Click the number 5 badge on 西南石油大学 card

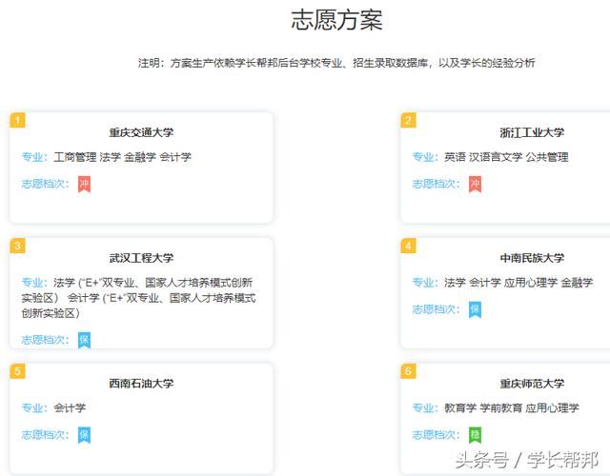[x=17, y=371]
